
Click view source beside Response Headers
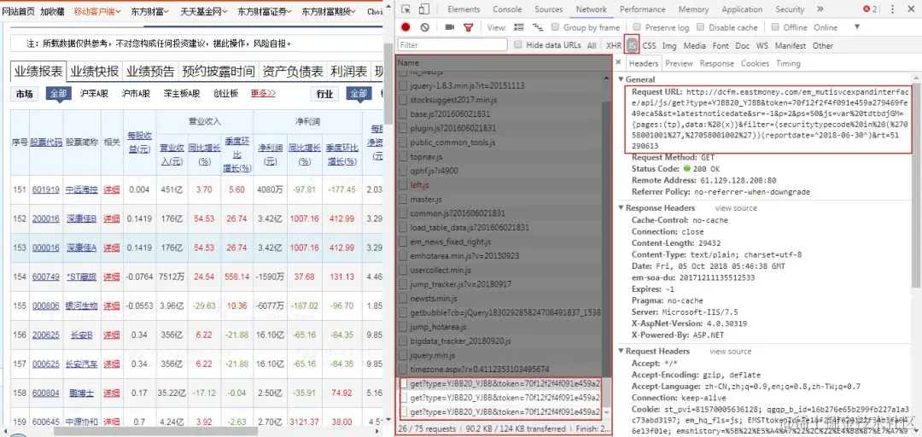click(x=736, y=208)
